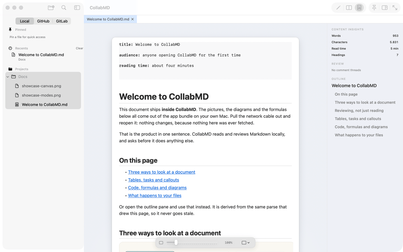403x252 pixels.
Task: Click the Recents clock icon
Action: (x=10, y=48)
